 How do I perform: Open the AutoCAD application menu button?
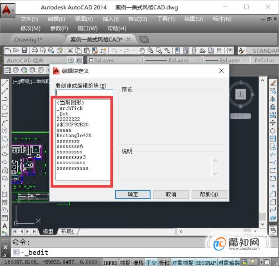coord(8,10)
